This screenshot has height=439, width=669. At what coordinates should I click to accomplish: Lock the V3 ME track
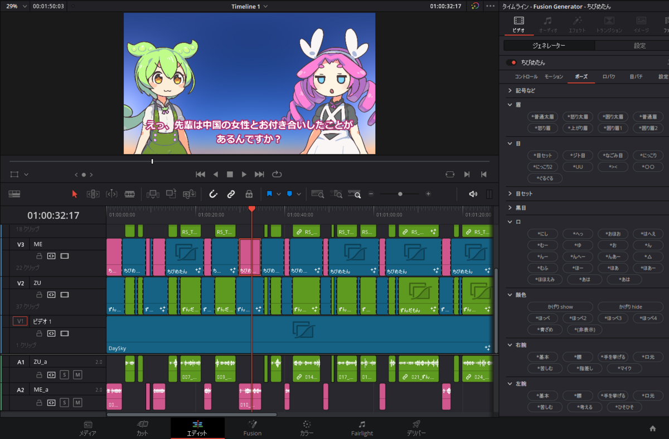pyautogui.click(x=39, y=256)
